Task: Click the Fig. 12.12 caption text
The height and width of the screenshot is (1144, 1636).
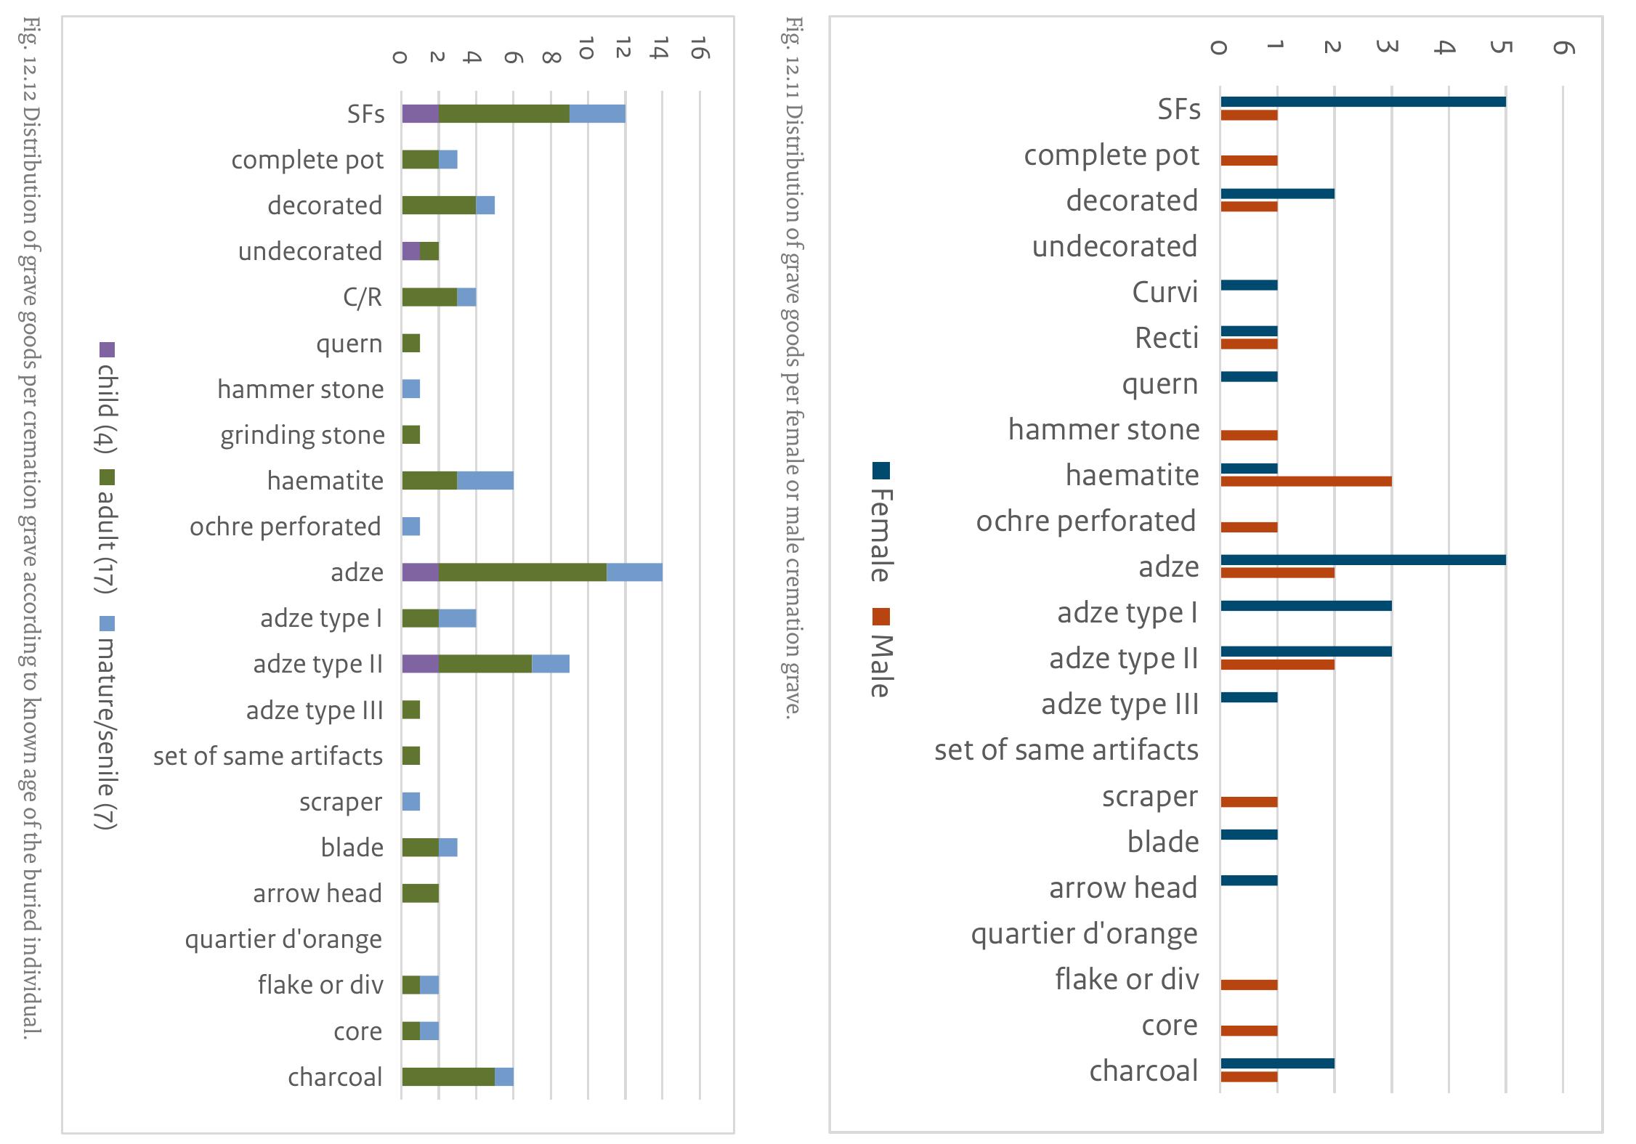Action: pyautogui.click(x=31, y=527)
